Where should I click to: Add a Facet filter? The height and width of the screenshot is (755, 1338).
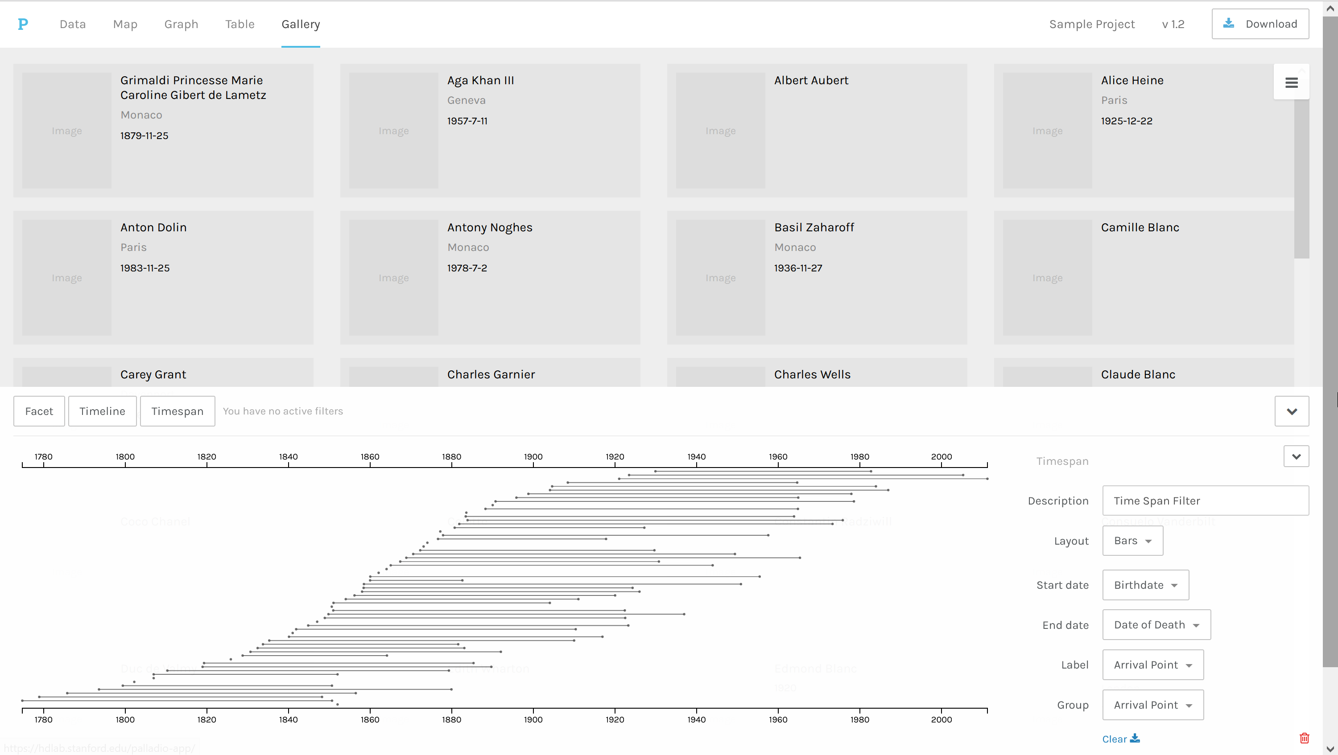39,411
